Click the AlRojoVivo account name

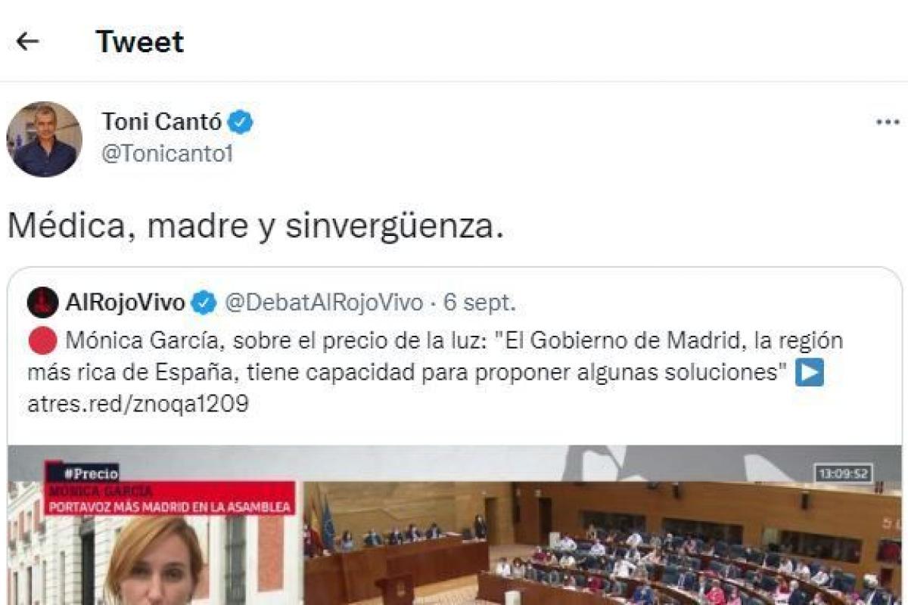126,303
